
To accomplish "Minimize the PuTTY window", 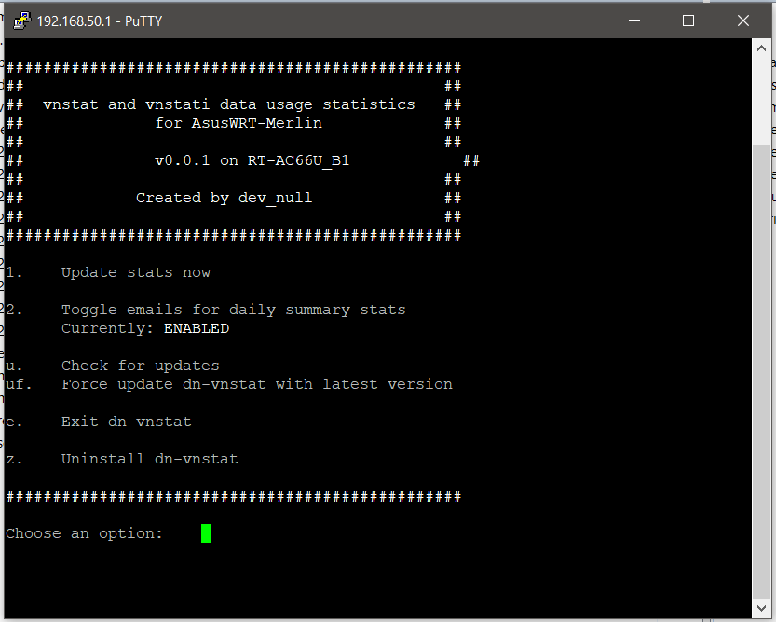I will (x=634, y=21).
